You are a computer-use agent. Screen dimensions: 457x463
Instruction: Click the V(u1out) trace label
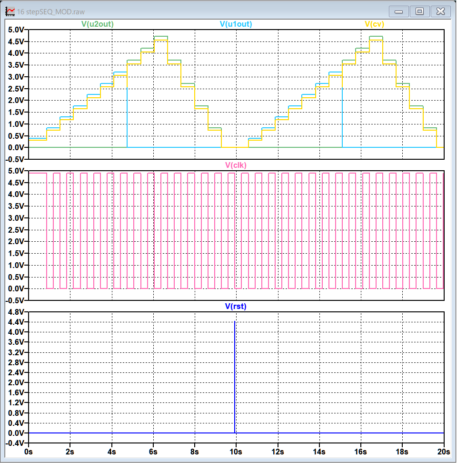click(236, 24)
